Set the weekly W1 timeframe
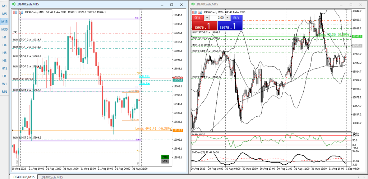This screenshot has height=179, width=368. [x=4, y=84]
